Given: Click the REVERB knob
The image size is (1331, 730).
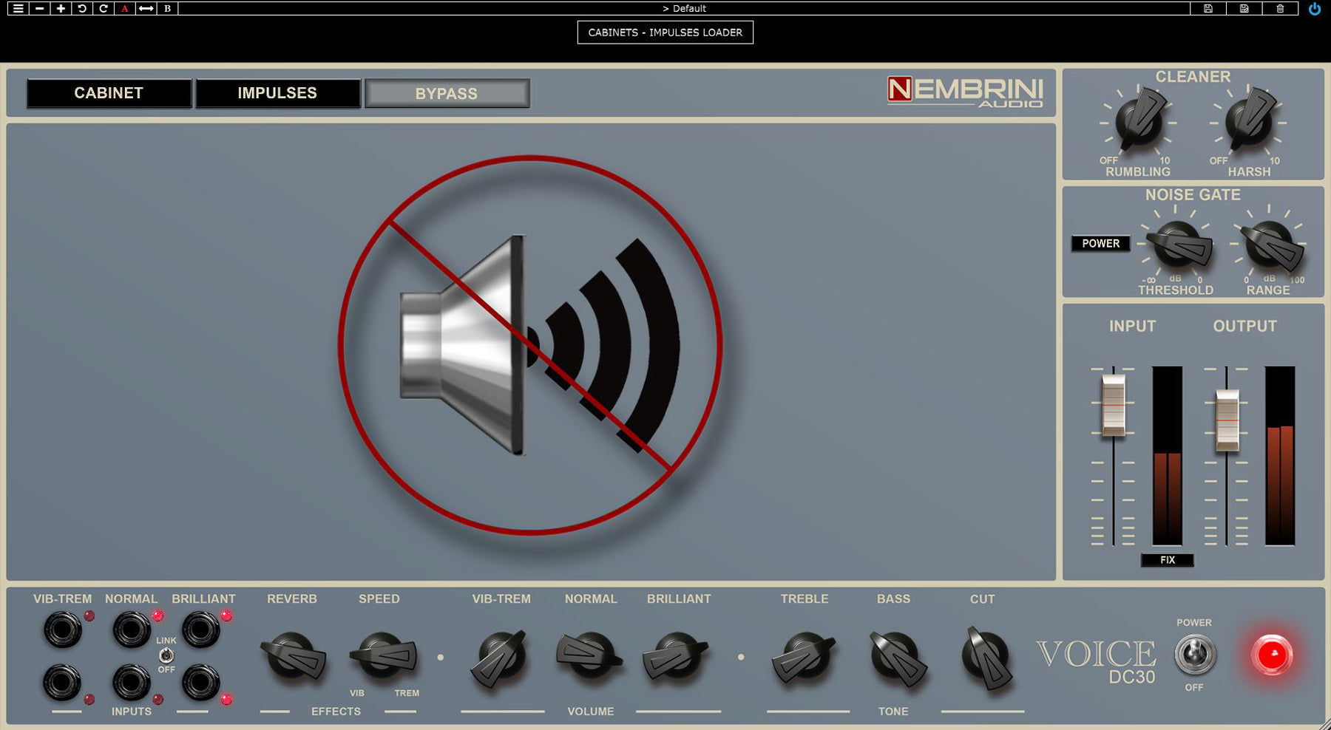Looking at the screenshot, I should [x=293, y=655].
